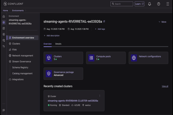The height and width of the screenshot is (115, 173).
Task: Click the Clusters card cube icon
Action: tap(49, 58)
